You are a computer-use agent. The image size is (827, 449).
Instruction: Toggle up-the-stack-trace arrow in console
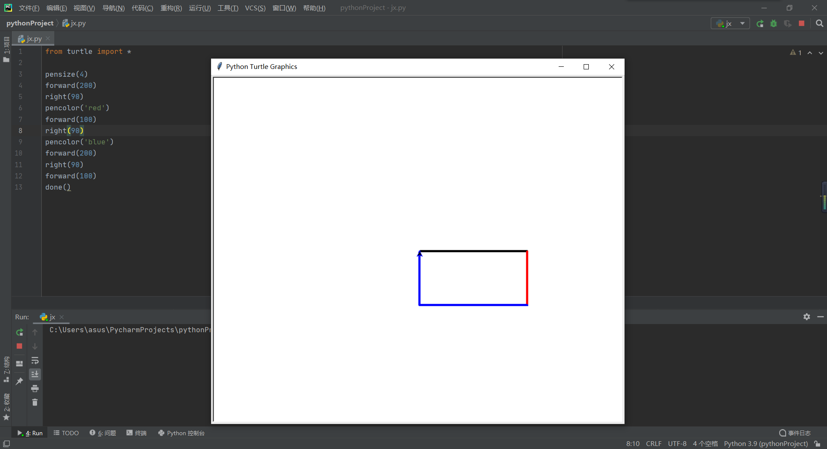click(x=35, y=332)
